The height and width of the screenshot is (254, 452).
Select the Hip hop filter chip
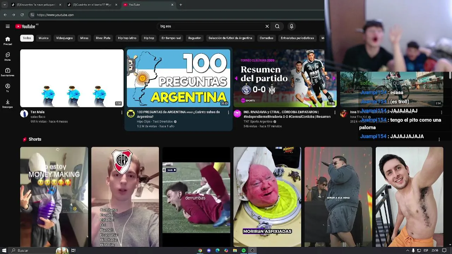point(149,38)
